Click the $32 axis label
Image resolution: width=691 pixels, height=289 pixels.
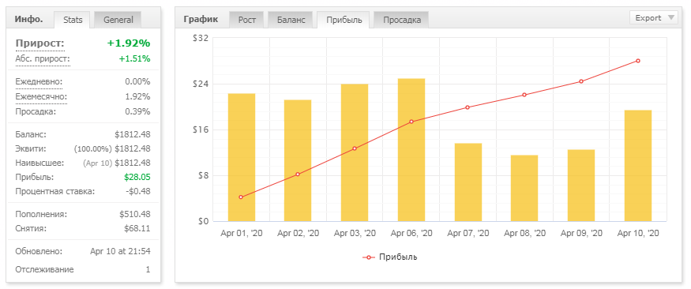pos(201,39)
